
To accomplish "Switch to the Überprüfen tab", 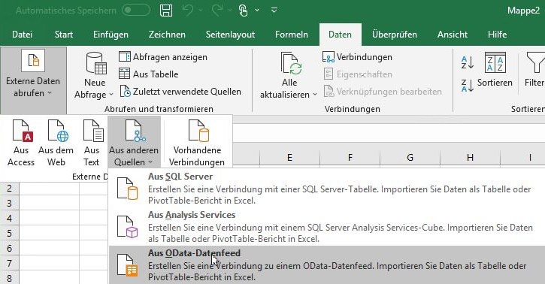I will pos(395,35).
